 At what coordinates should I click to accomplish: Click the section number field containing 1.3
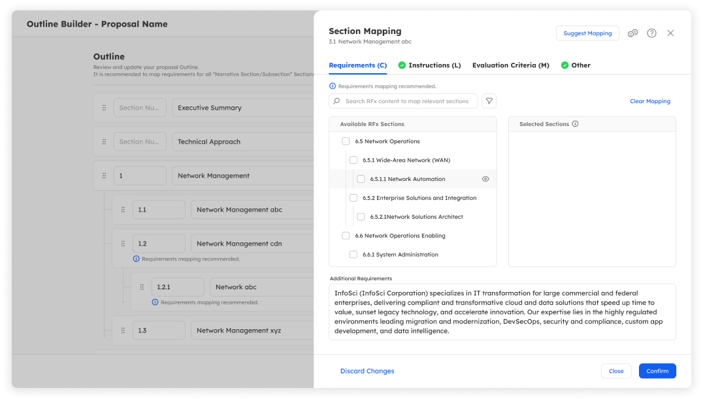click(x=159, y=330)
